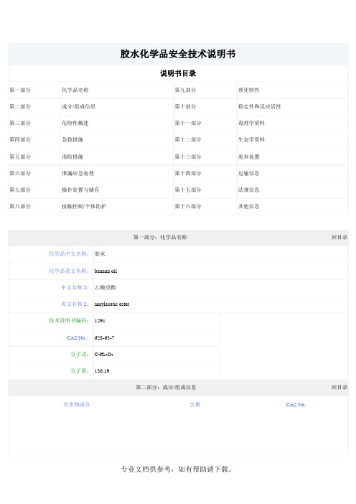Click the 回目录 link in 第二部分 header

pos(339,387)
